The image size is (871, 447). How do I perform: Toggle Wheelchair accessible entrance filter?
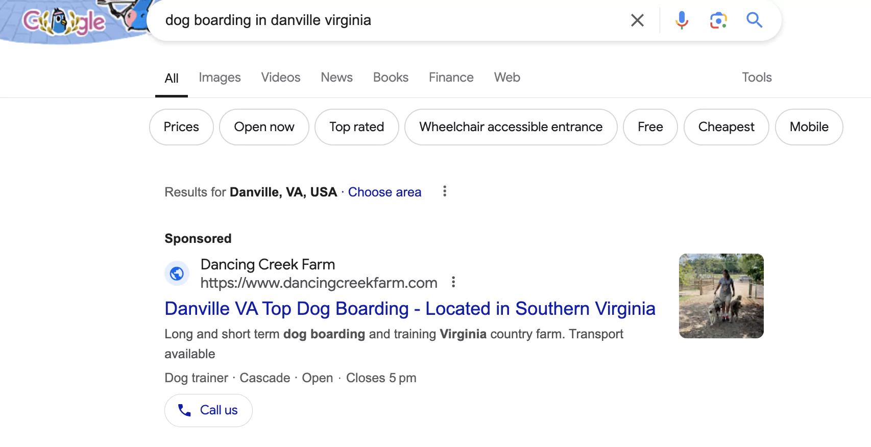coord(511,127)
